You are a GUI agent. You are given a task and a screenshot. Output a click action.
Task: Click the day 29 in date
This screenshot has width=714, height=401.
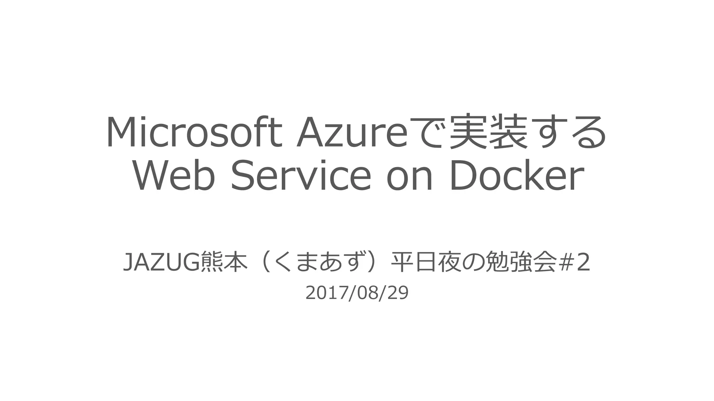point(397,293)
